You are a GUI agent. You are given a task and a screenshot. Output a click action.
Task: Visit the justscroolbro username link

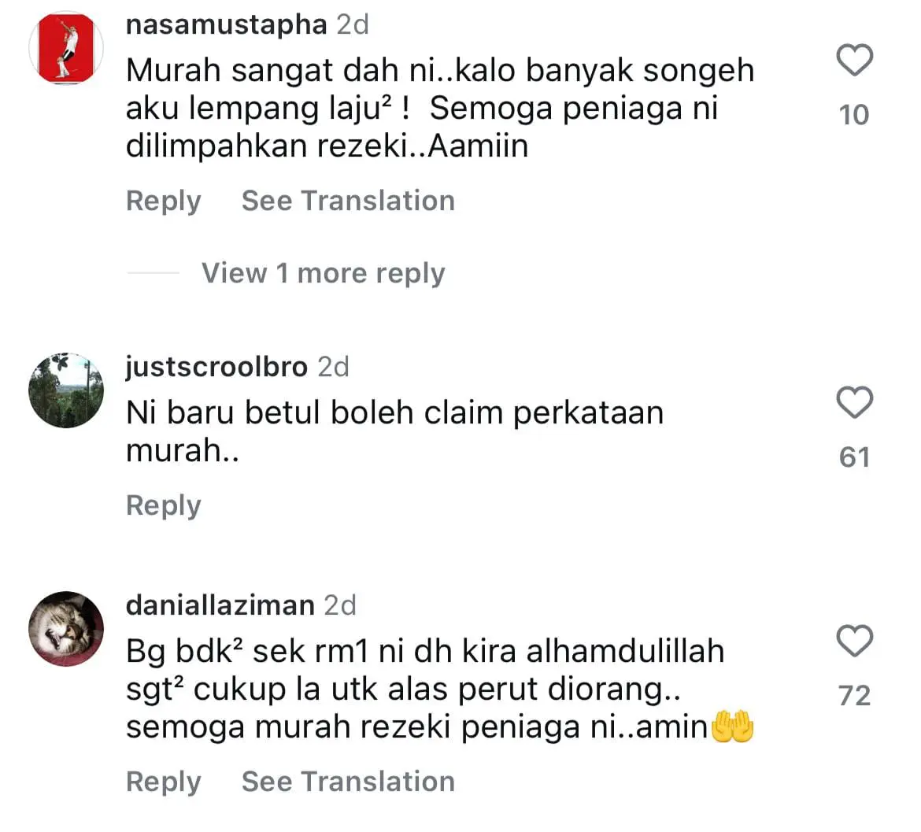[216, 367]
